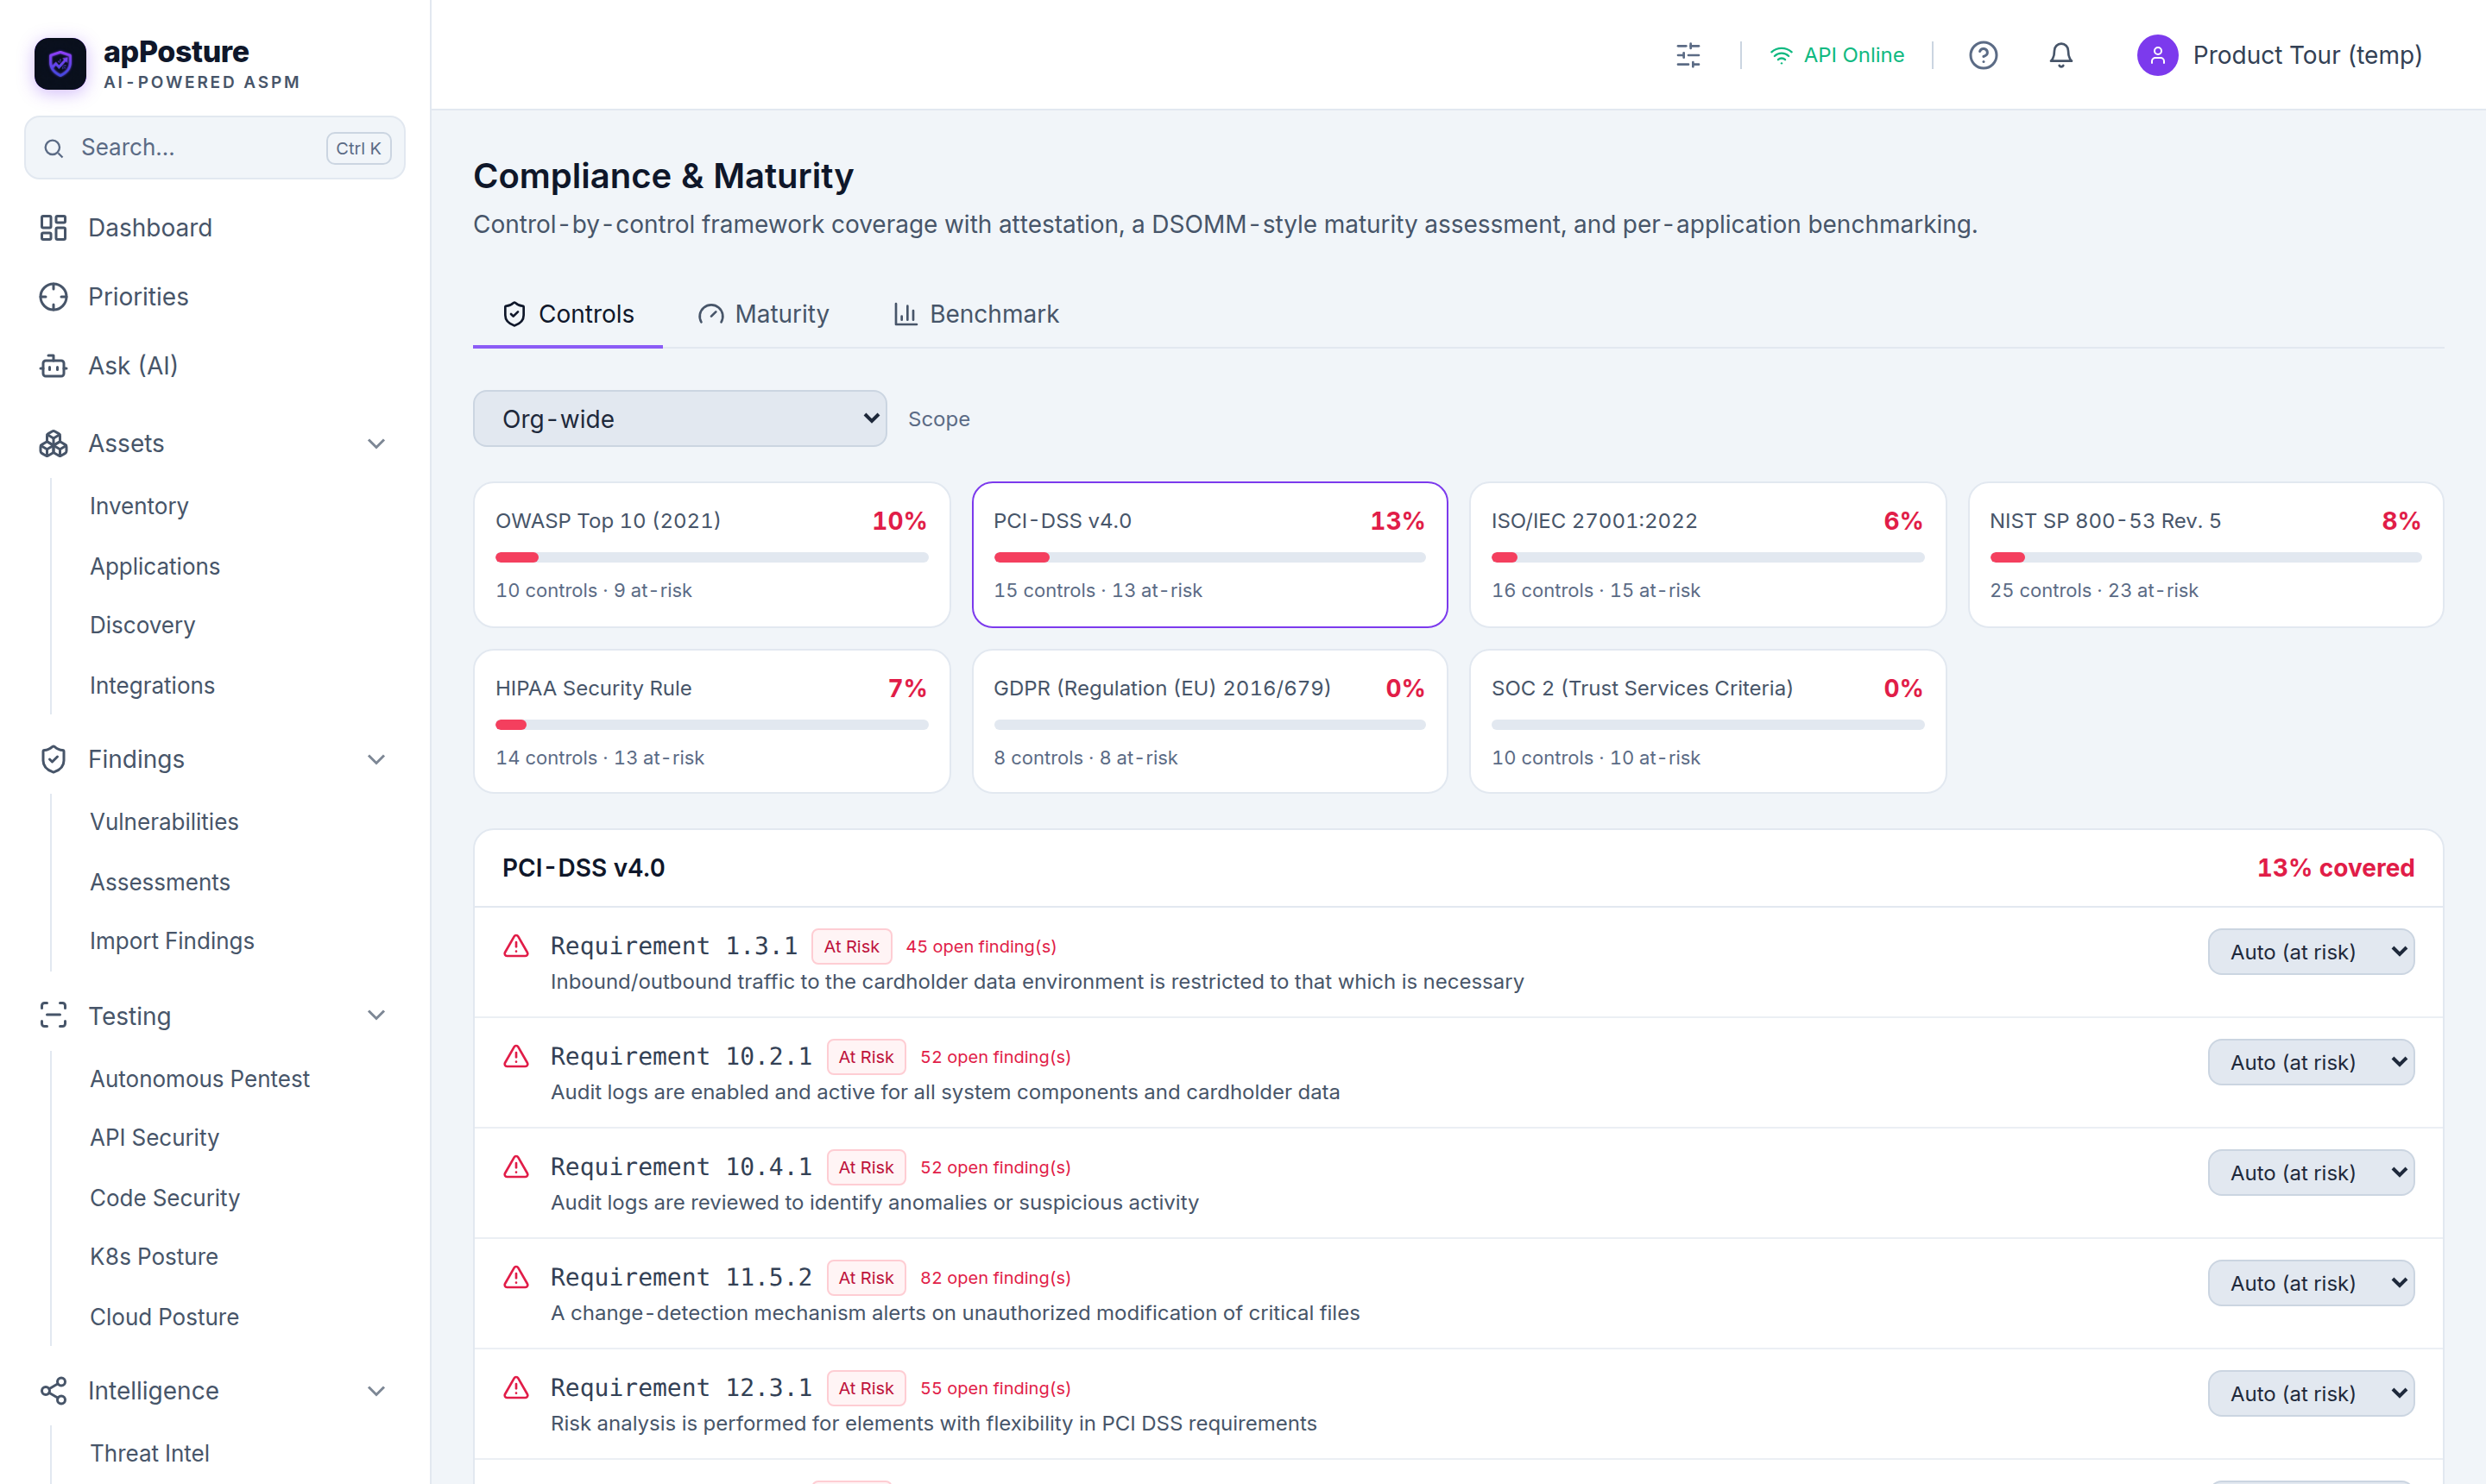This screenshot has width=2486, height=1484.
Task: Go to Autonomous Pentest page
Action: (x=200, y=1078)
